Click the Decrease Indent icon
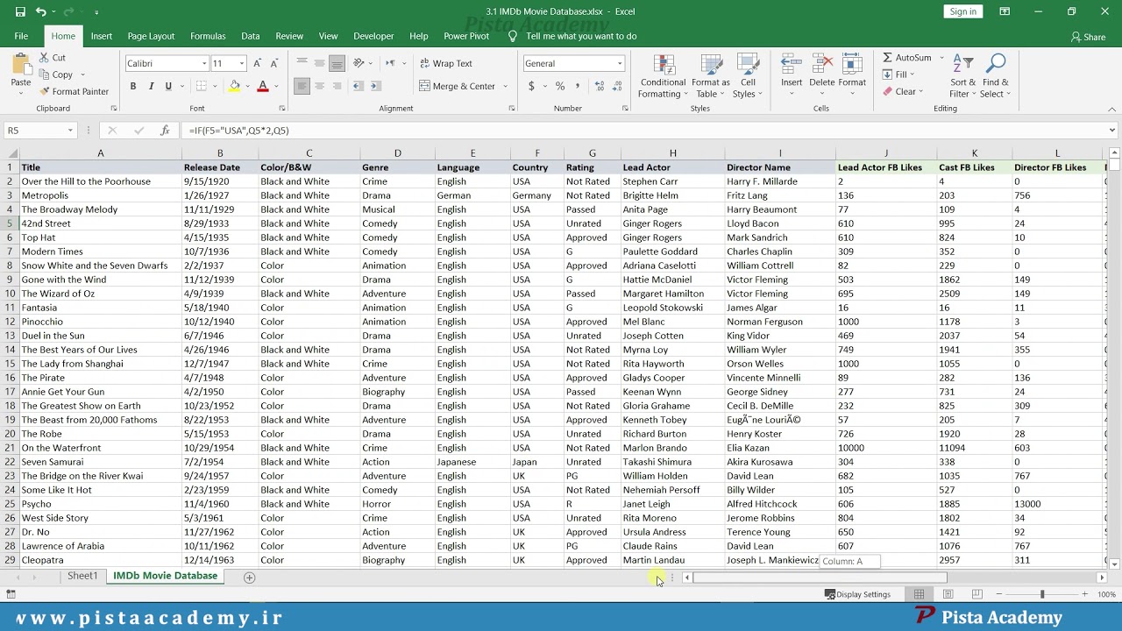The width and height of the screenshot is (1122, 631). coord(358,86)
